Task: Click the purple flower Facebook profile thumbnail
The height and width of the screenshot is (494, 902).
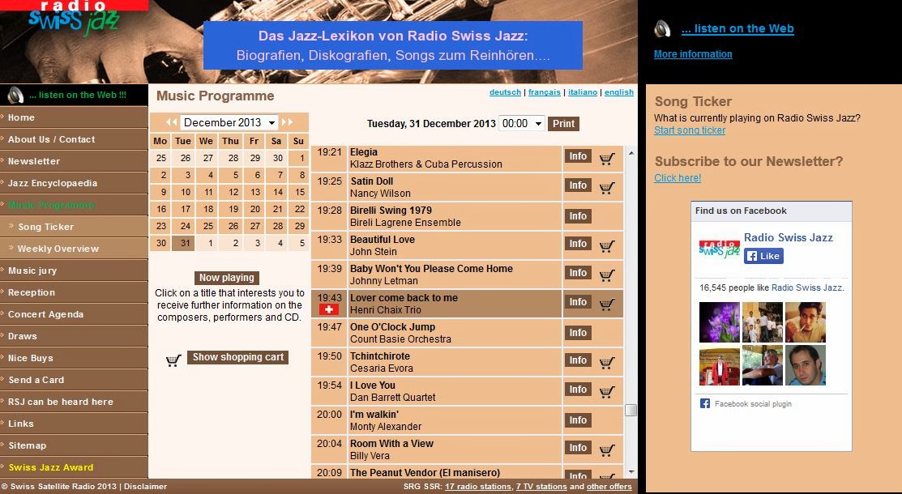Action: coord(719,322)
